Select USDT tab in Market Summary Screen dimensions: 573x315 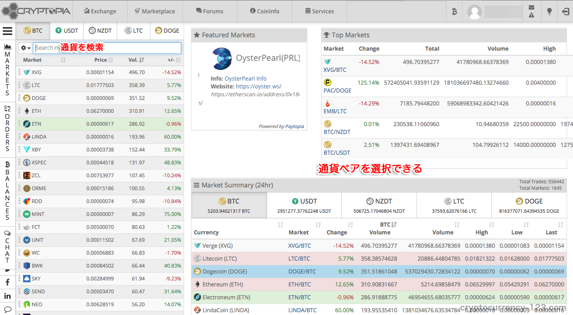[x=304, y=205]
